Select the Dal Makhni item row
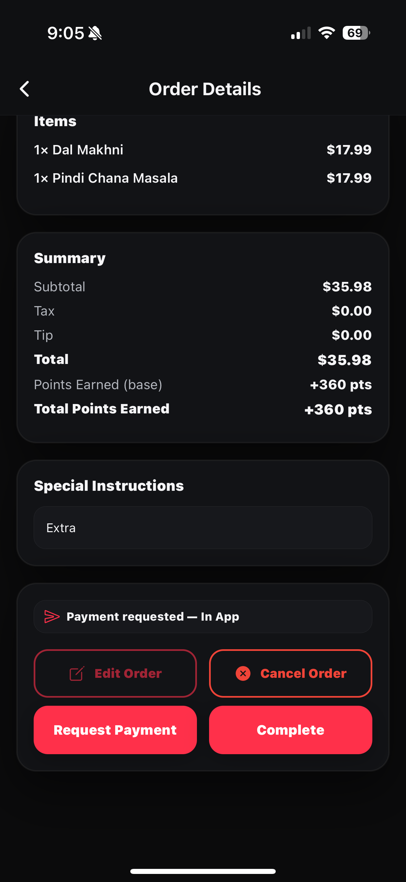 [x=203, y=150]
